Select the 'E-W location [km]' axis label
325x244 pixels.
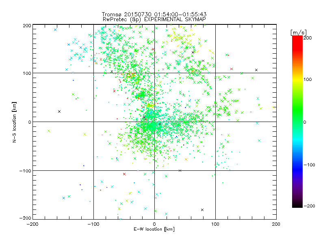[154, 229]
